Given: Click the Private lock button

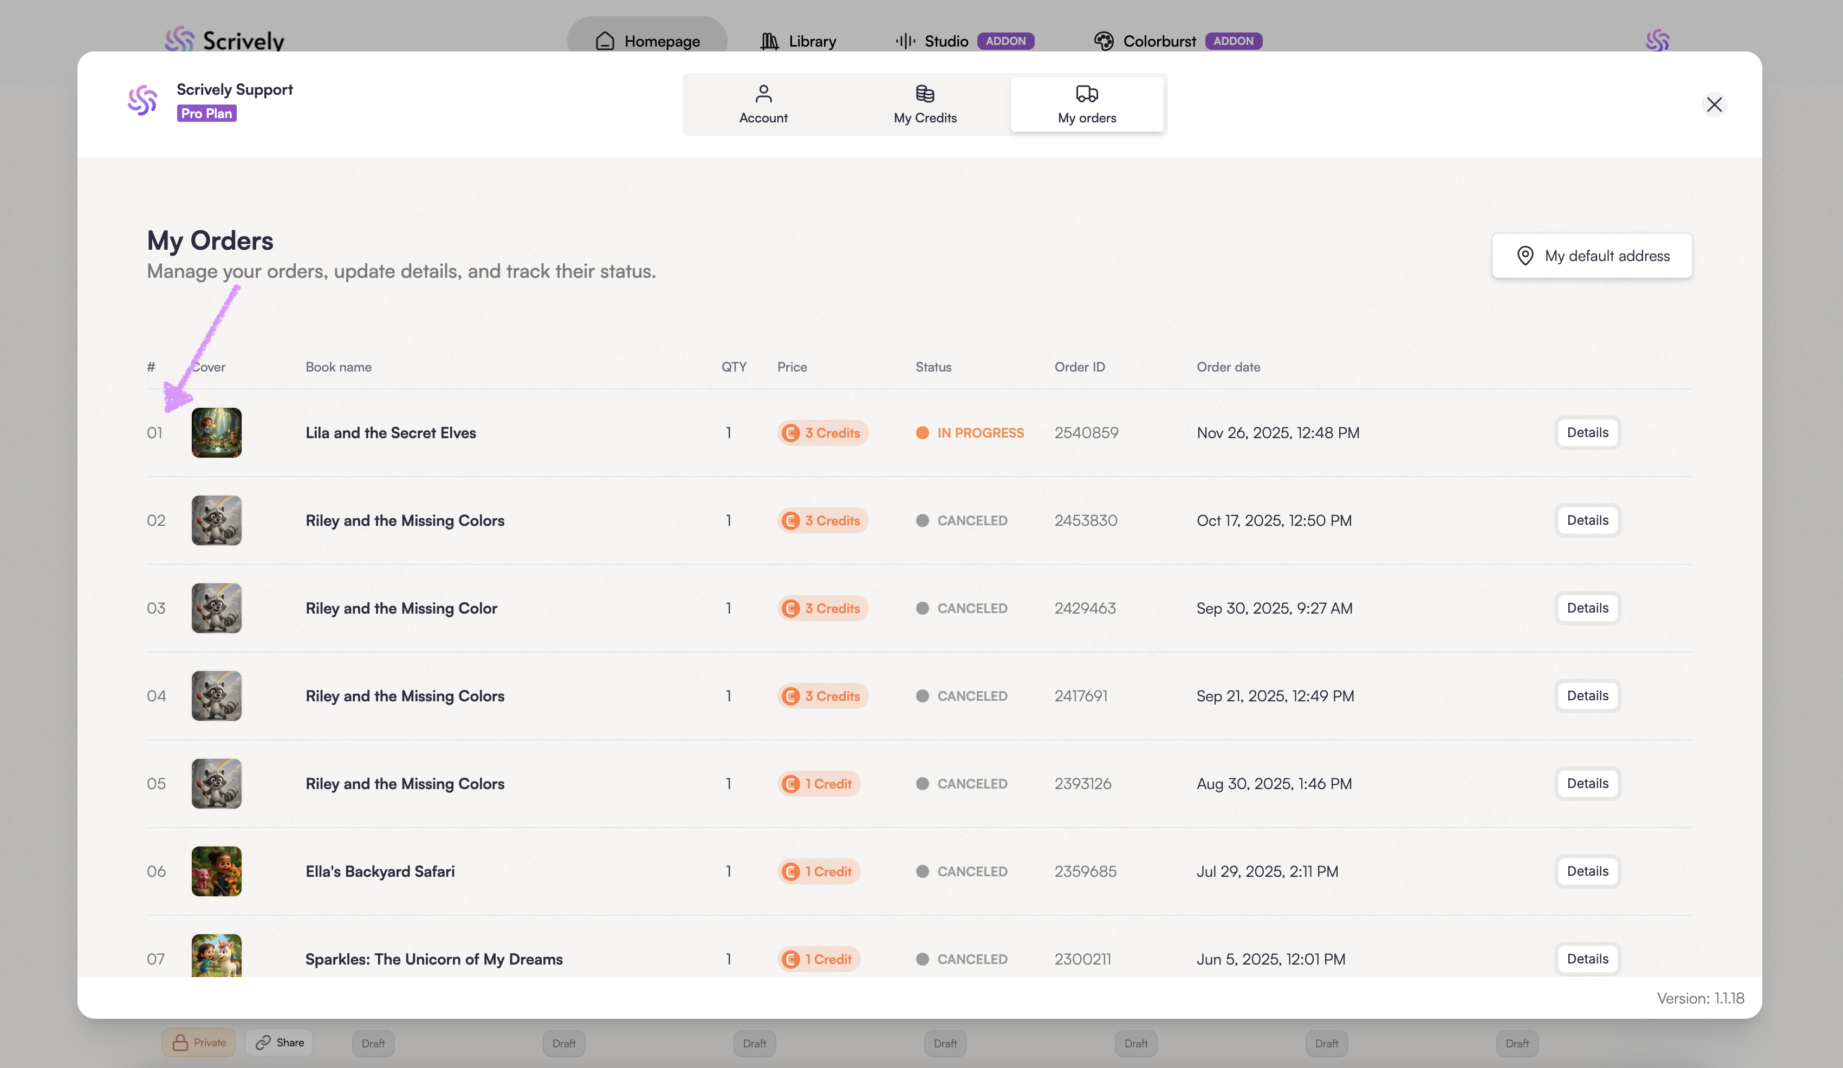Looking at the screenshot, I should [x=198, y=1043].
